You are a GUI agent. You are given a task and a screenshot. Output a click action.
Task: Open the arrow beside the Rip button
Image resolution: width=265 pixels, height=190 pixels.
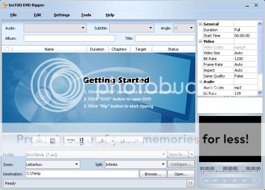112,141
